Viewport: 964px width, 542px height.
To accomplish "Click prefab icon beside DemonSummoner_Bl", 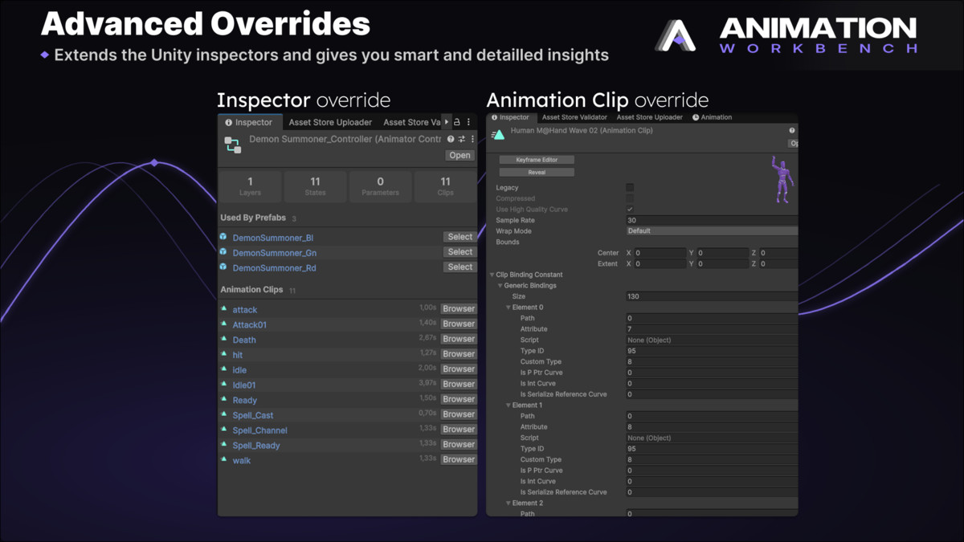I will point(223,237).
